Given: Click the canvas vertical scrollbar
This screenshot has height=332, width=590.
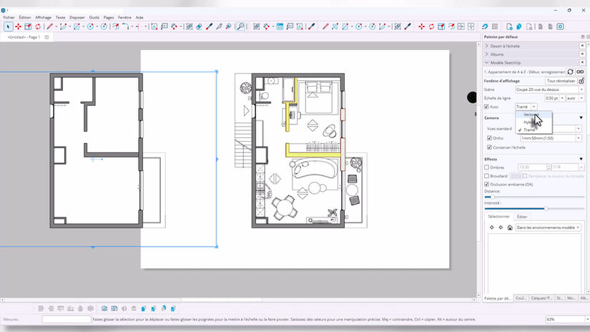Looking at the screenshot, I should 478,170.
